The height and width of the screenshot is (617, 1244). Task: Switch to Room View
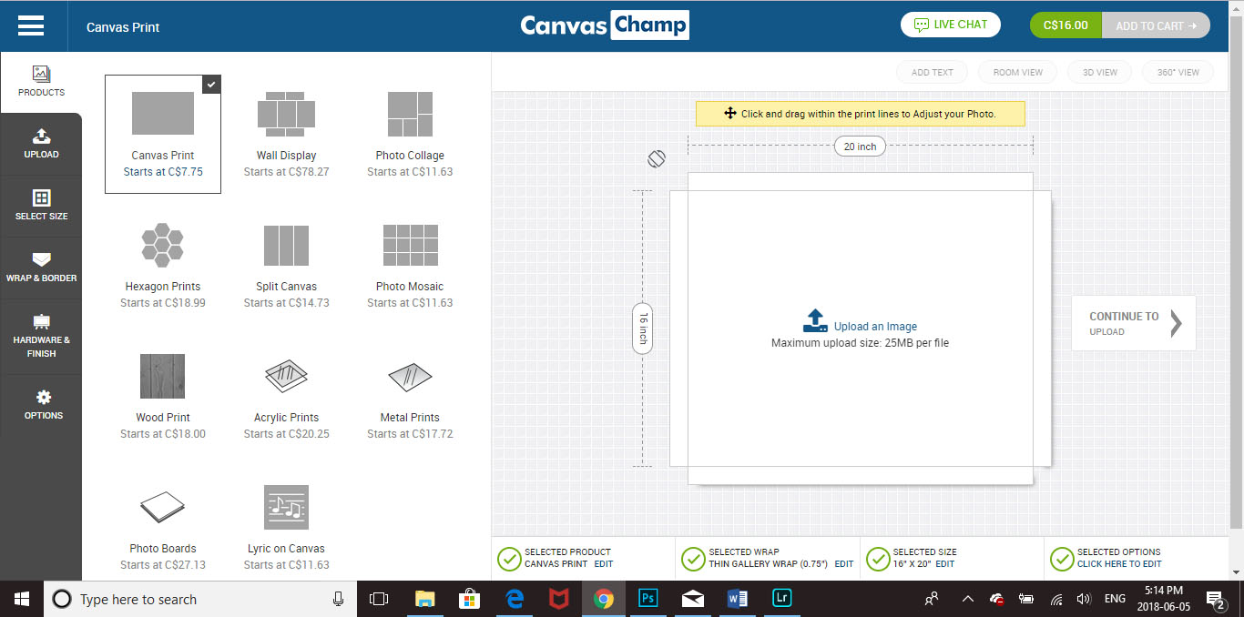(x=1018, y=72)
